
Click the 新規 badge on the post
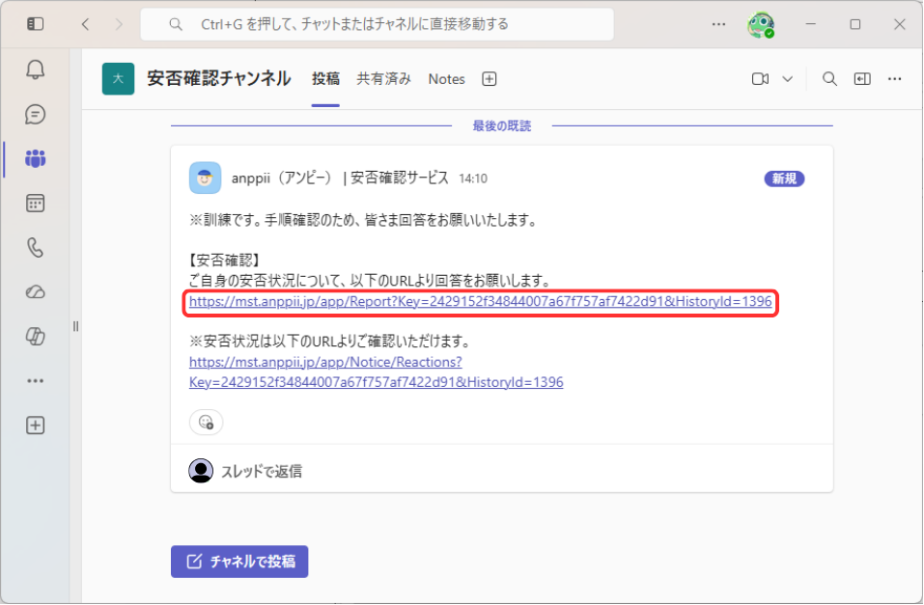pos(784,179)
